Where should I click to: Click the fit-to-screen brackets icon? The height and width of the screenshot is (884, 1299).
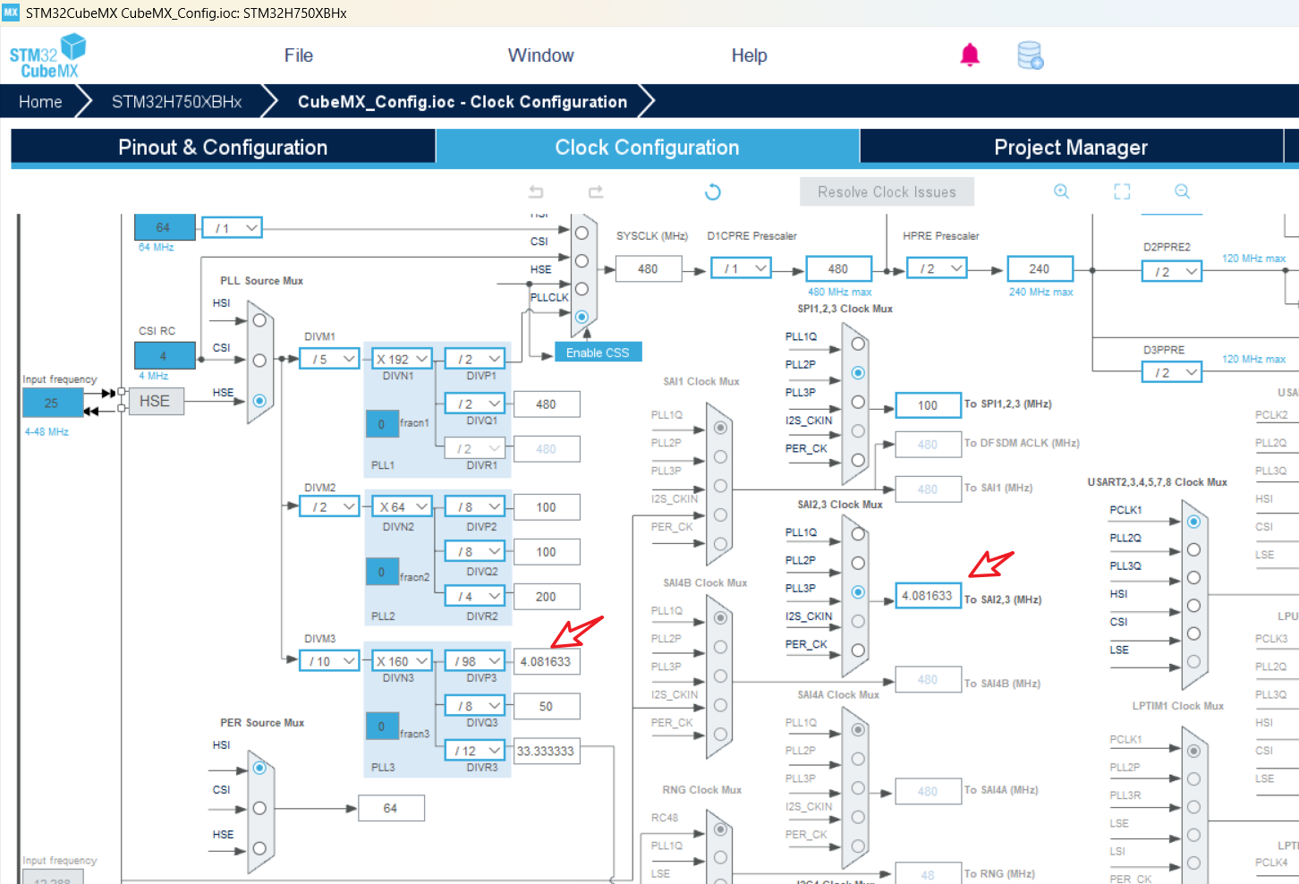click(1122, 191)
